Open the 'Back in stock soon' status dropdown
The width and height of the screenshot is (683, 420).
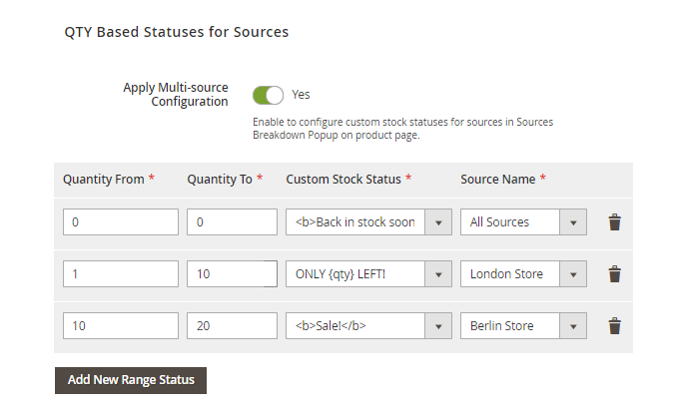(368, 222)
